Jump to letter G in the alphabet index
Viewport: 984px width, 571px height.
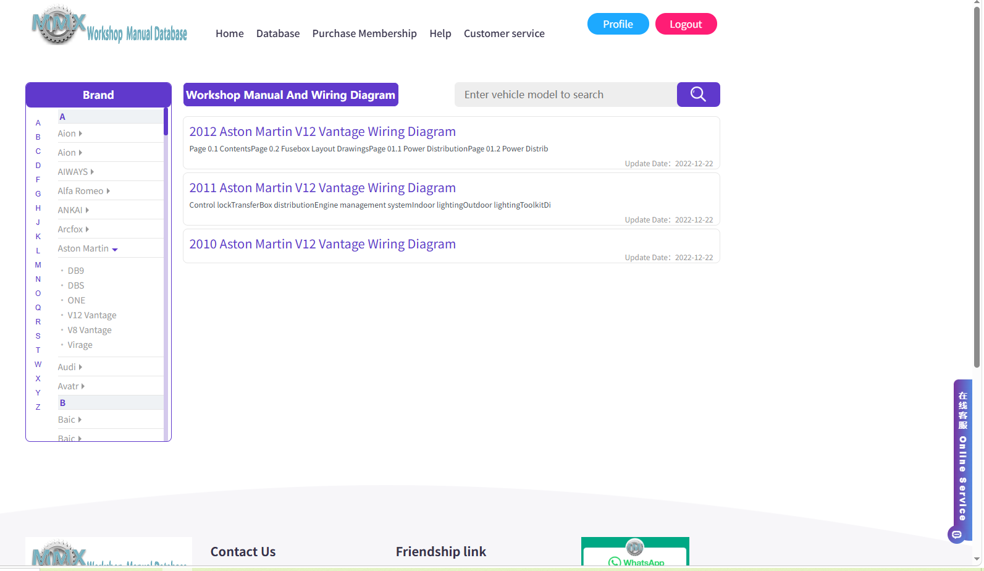point(38,194)
